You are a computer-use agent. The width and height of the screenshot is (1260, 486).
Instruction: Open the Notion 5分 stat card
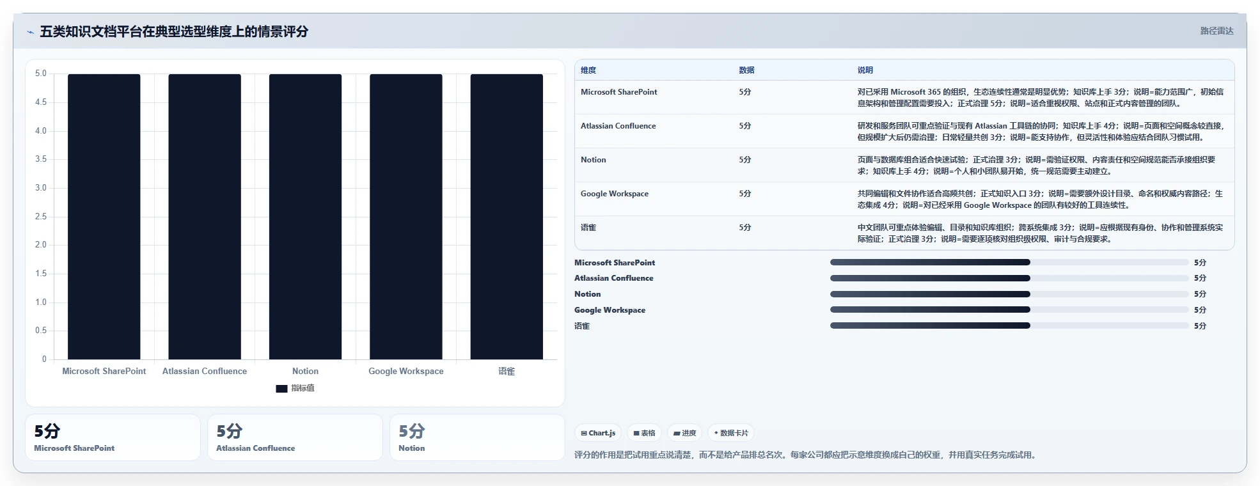[x=477, y=437]
